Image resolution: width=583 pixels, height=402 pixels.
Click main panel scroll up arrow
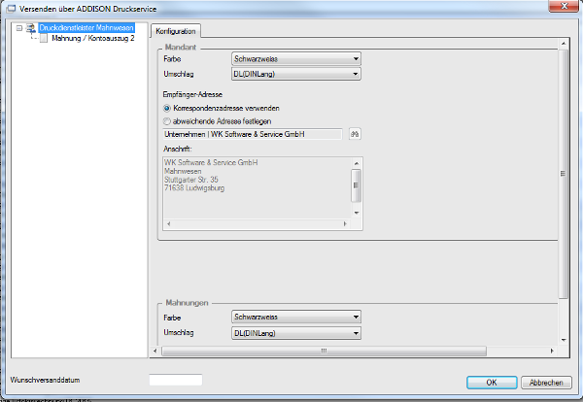pos(564,44)
